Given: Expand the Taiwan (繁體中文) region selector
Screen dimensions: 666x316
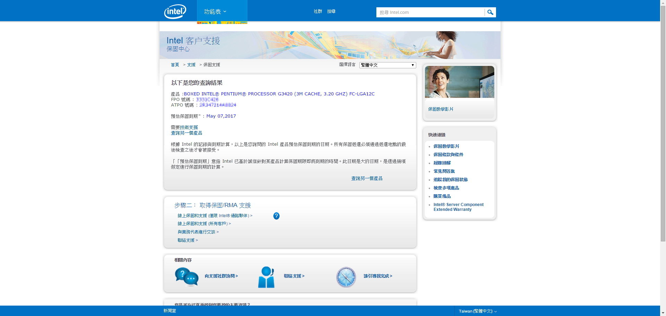Looking at the screenshot, I should tap(478, 311).
